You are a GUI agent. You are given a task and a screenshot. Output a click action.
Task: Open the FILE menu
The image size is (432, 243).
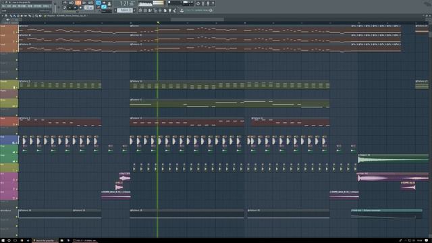tap(4, 6)
